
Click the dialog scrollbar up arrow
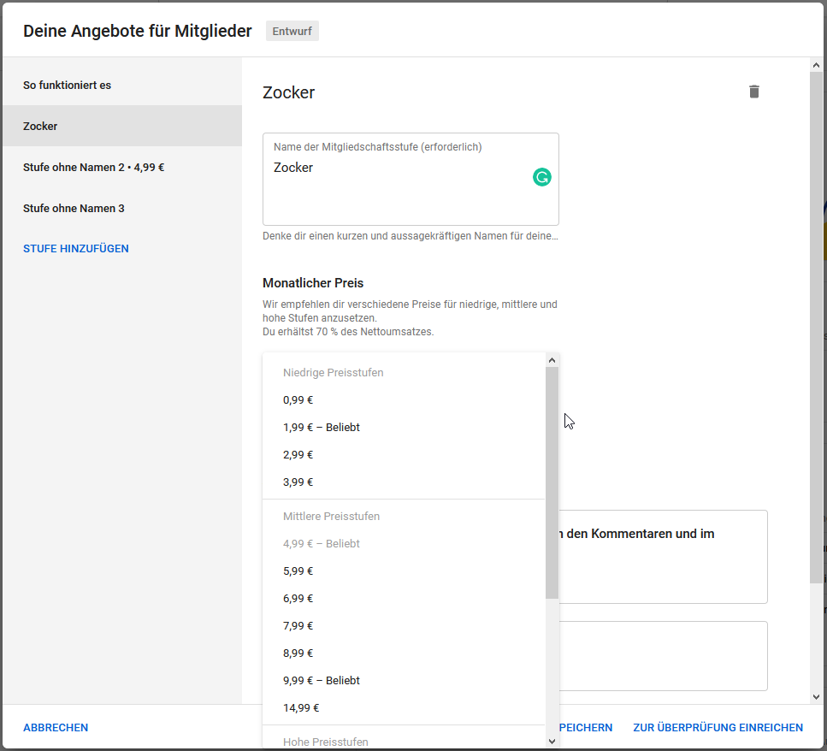pos(816,65)
